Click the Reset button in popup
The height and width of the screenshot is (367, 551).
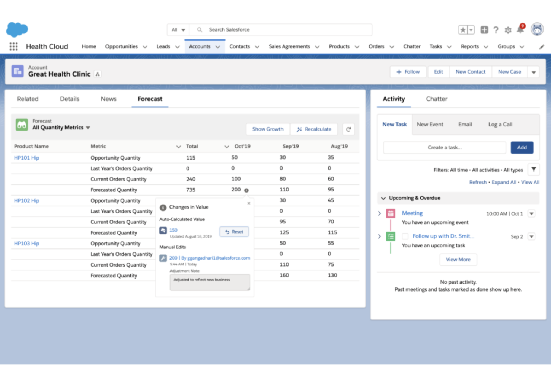point(234,232)
